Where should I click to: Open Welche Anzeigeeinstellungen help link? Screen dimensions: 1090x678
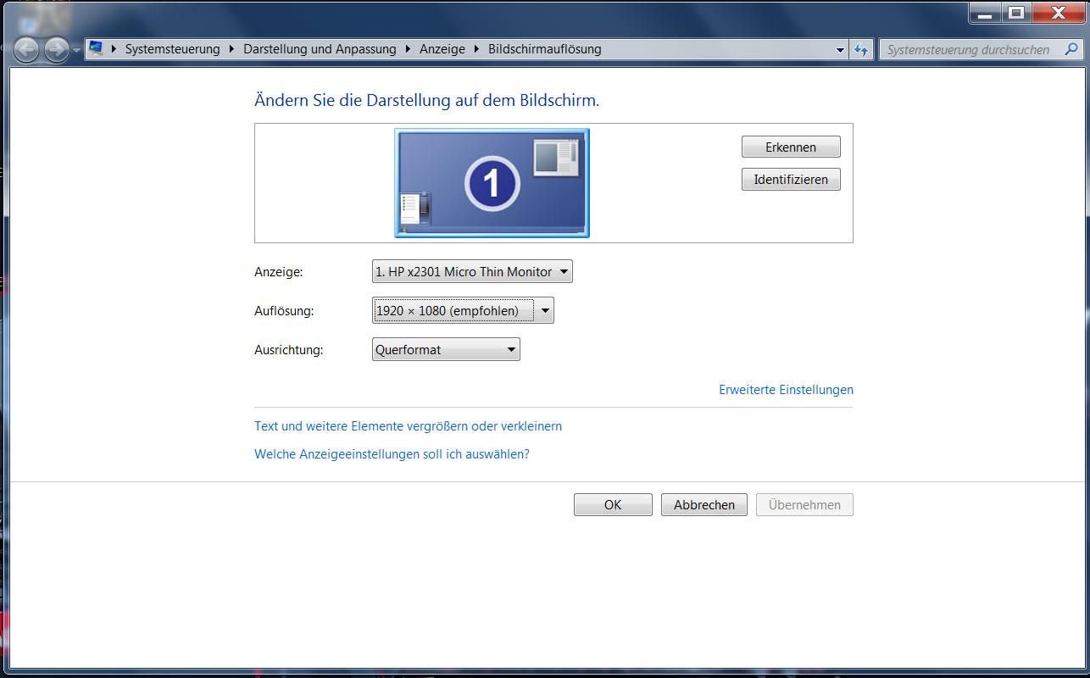coord(392,454)
